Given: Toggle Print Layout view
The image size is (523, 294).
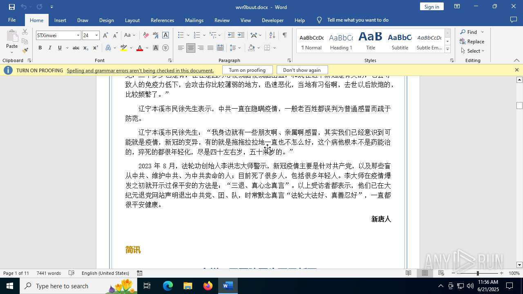Looking at the screenshot, I should coord(425,273).
